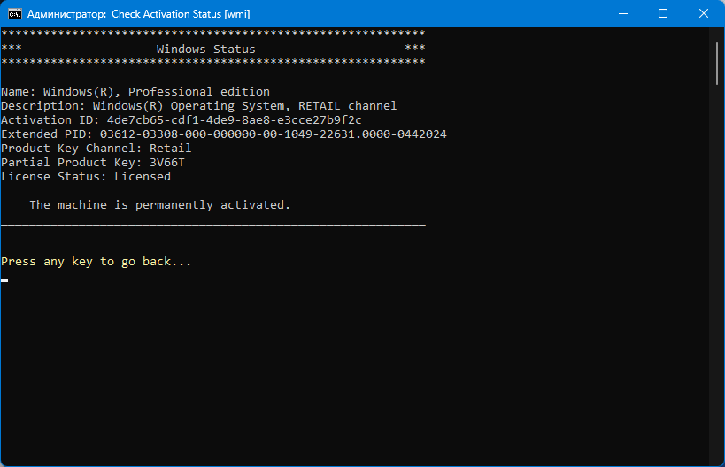Click the top row of asterisks
Screen dimensions: 725x467
[213, 34]
